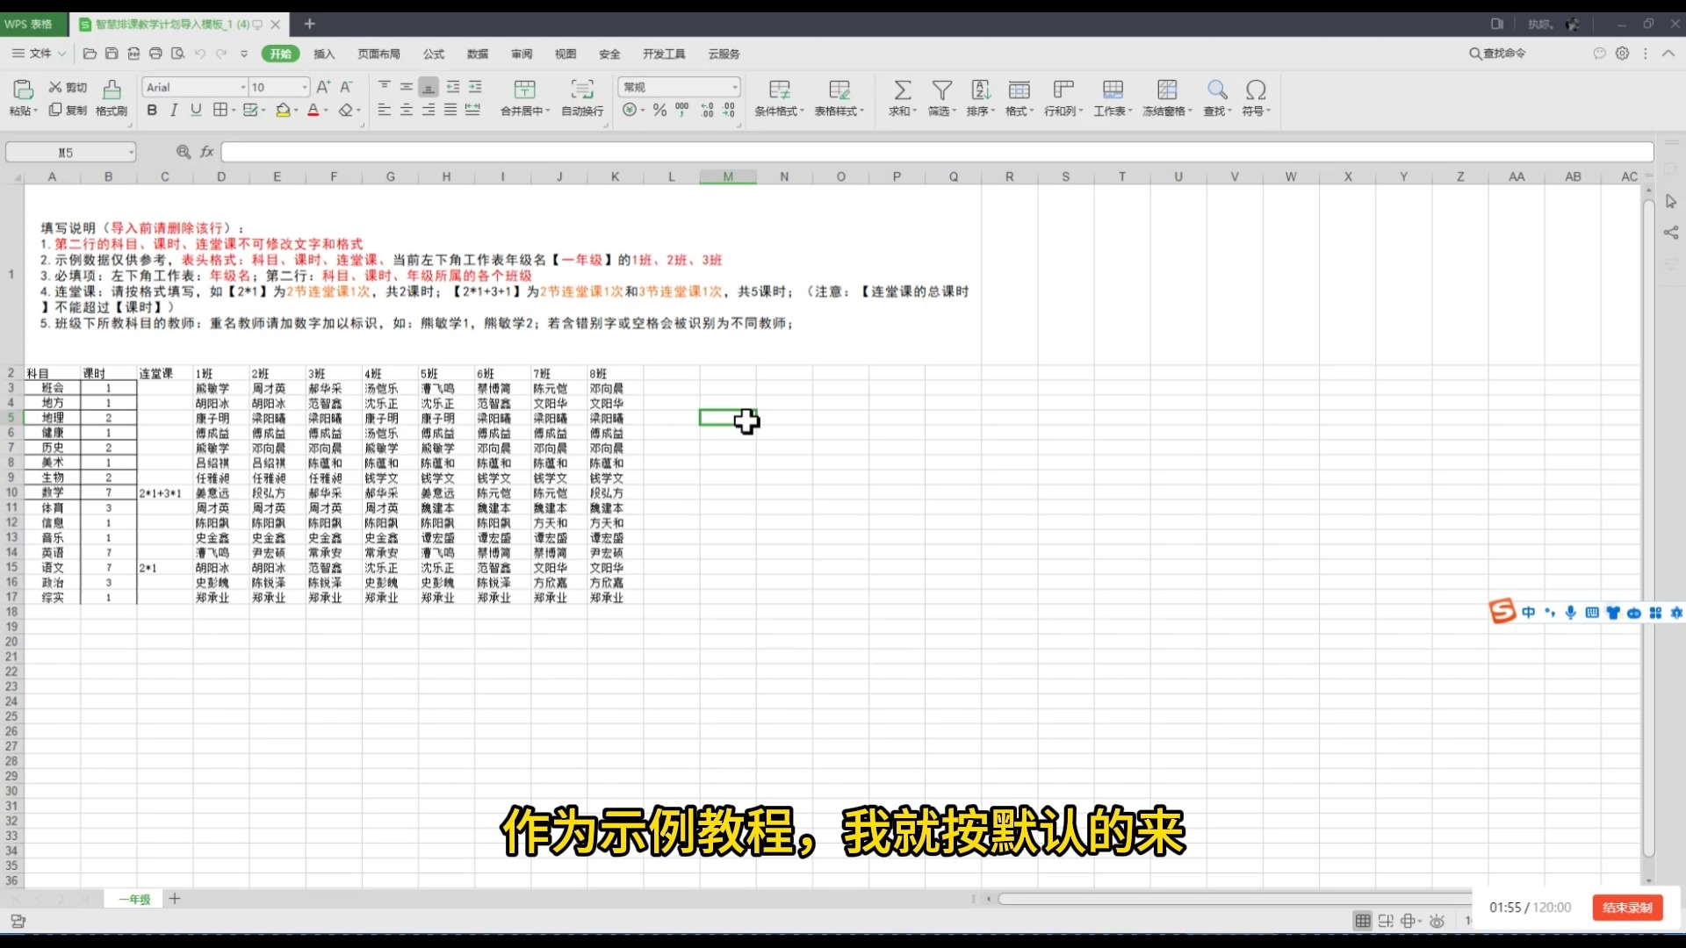Switch to the 插入 ribbon tab
1686x948 pixels.
(x=324, y=54)
